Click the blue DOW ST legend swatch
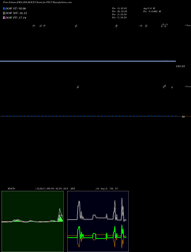The height and width of the screenshot is (252, 191). [4, 8]
